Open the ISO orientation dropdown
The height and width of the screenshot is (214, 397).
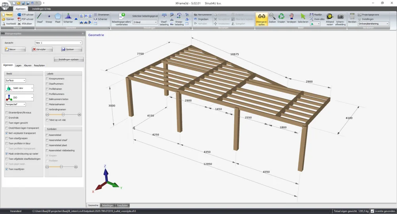19,98
